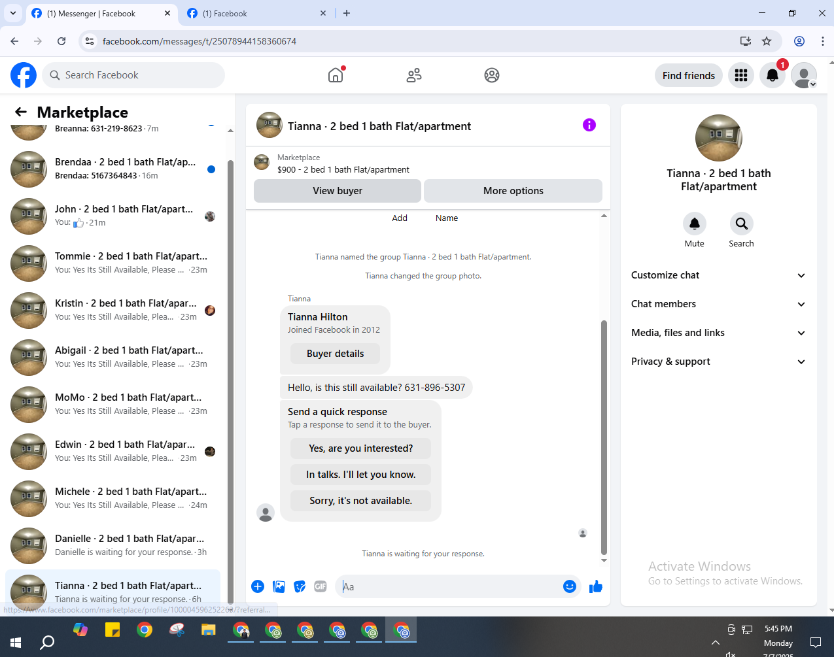Click the Facebook logo icon

tap(24, 75)
